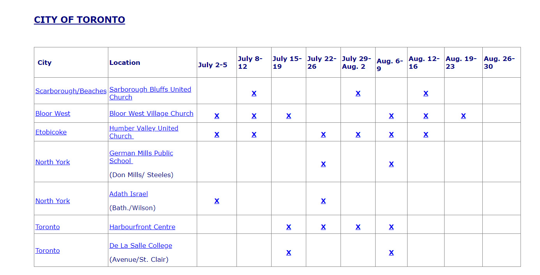Select Bloor West X for July 15-19

point(289,116)
